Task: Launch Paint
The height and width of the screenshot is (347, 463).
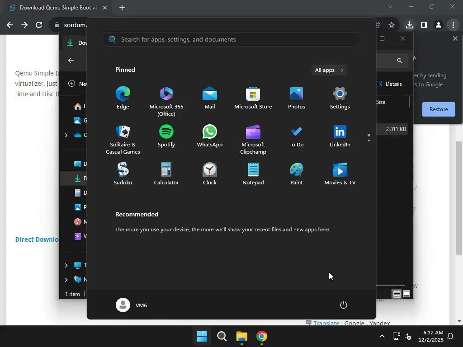Action: 297,174
